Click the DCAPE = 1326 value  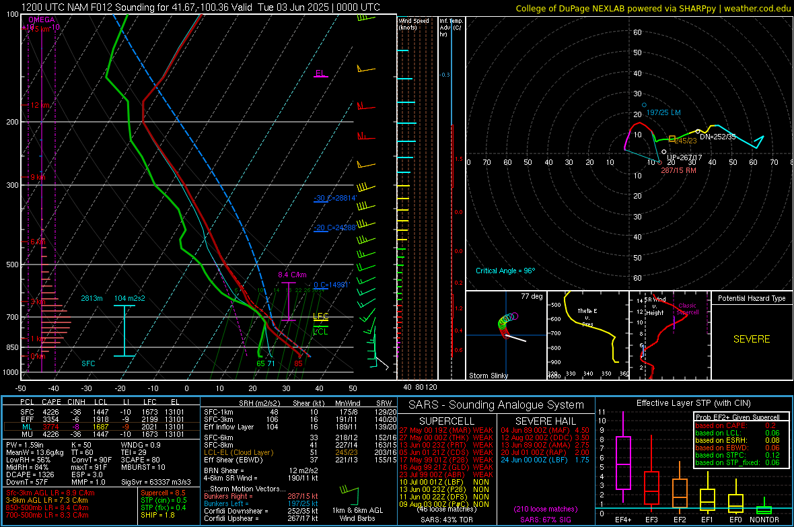[30, 475]
